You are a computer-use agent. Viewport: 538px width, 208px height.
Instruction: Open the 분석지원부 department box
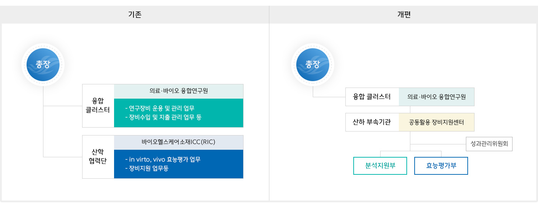380,166
